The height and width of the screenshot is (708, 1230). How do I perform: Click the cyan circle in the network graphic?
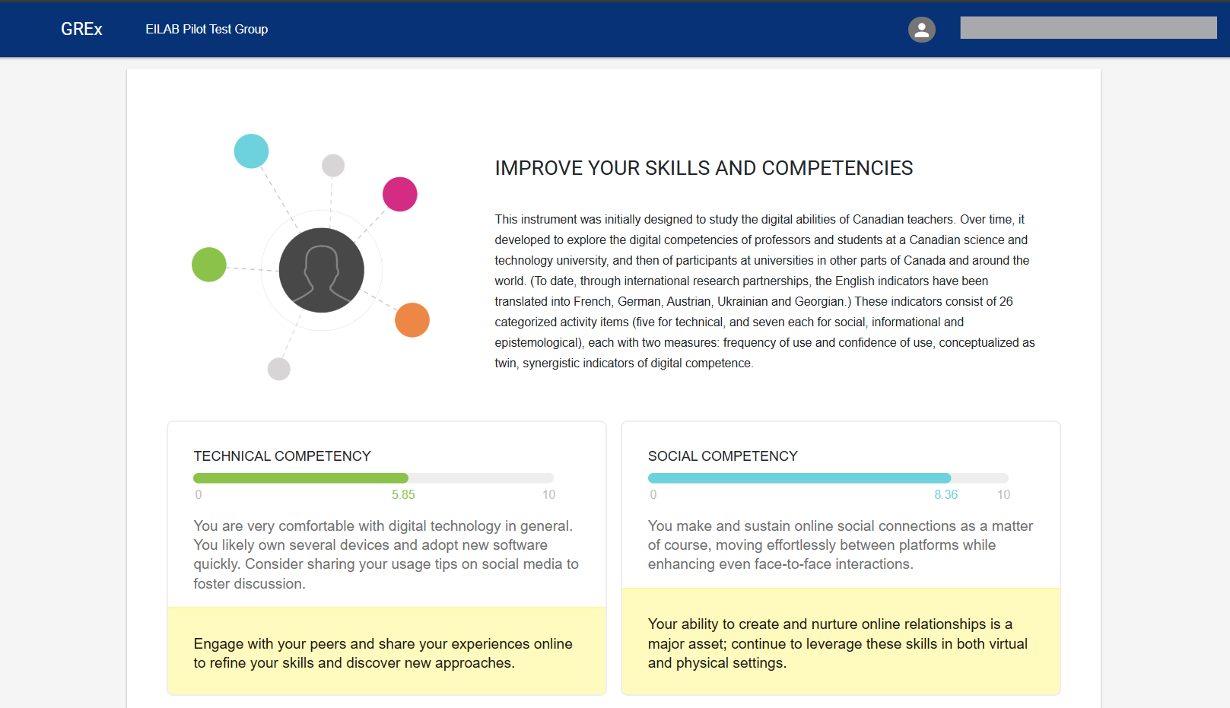click(251, 151)
